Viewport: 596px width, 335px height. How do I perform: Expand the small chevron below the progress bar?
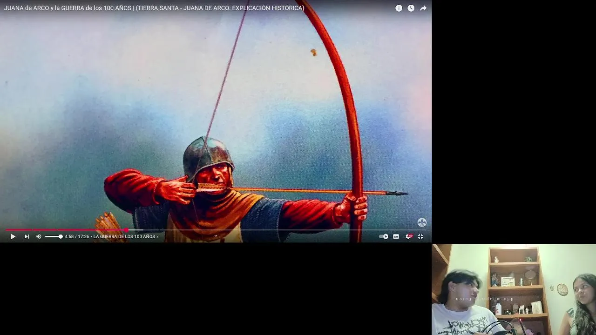(216, 236)
